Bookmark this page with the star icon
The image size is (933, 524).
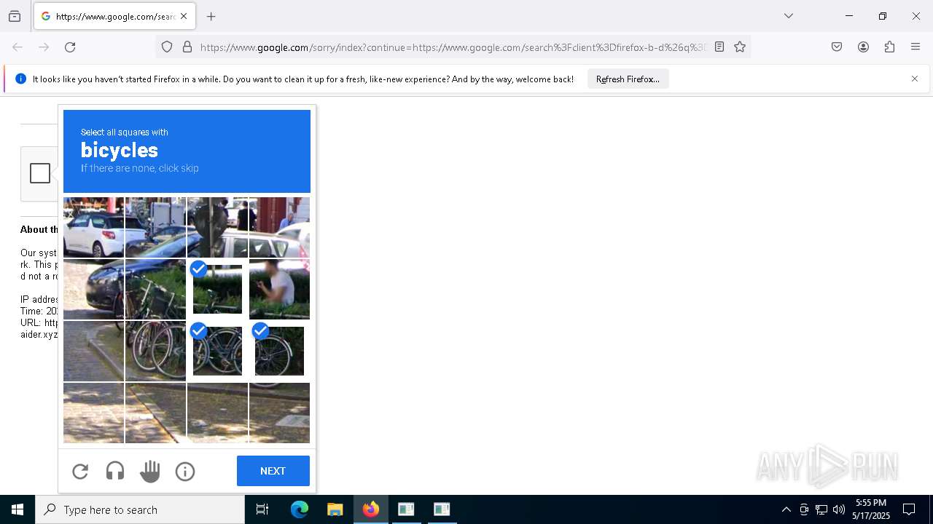(x=740, y=47)
